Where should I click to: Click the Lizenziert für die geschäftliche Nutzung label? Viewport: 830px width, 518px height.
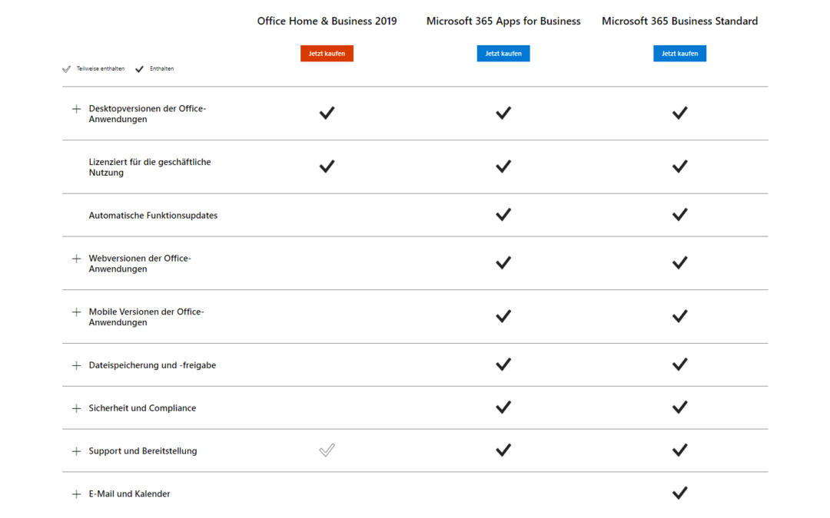pos(150,167)
